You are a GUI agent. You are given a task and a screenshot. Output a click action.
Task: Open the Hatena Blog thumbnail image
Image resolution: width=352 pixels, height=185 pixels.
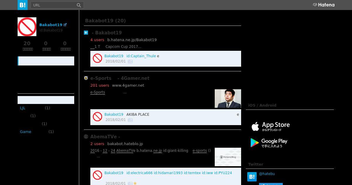pyautogui.click(x=228, y=157)
